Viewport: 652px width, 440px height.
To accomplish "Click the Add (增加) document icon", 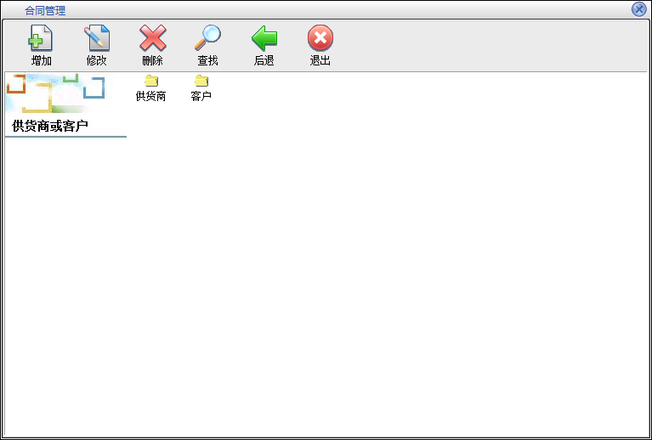I will click(x=41, y=38).
